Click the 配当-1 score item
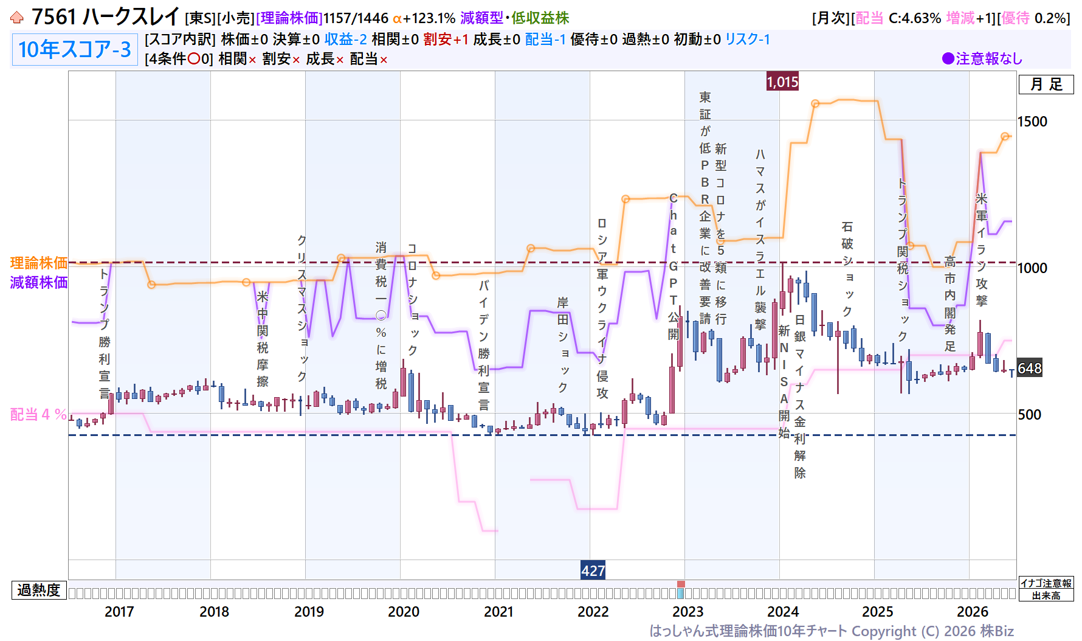This screenshot has width=1082, height=641. pos(545,40)
